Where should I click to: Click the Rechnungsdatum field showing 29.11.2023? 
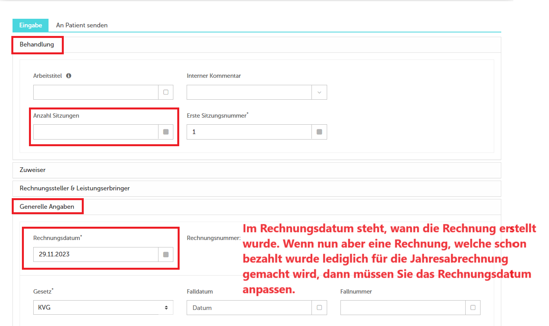click(x=96, y=254)
